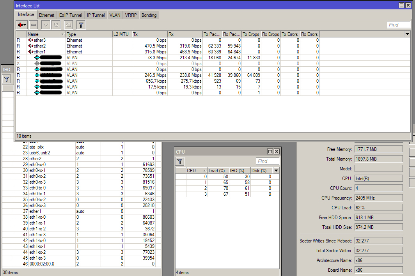Image resolution: width=415 pixels, height=276 pixels.
Task: Switch to the Ethernet tab
Action: tap(47, 15)
